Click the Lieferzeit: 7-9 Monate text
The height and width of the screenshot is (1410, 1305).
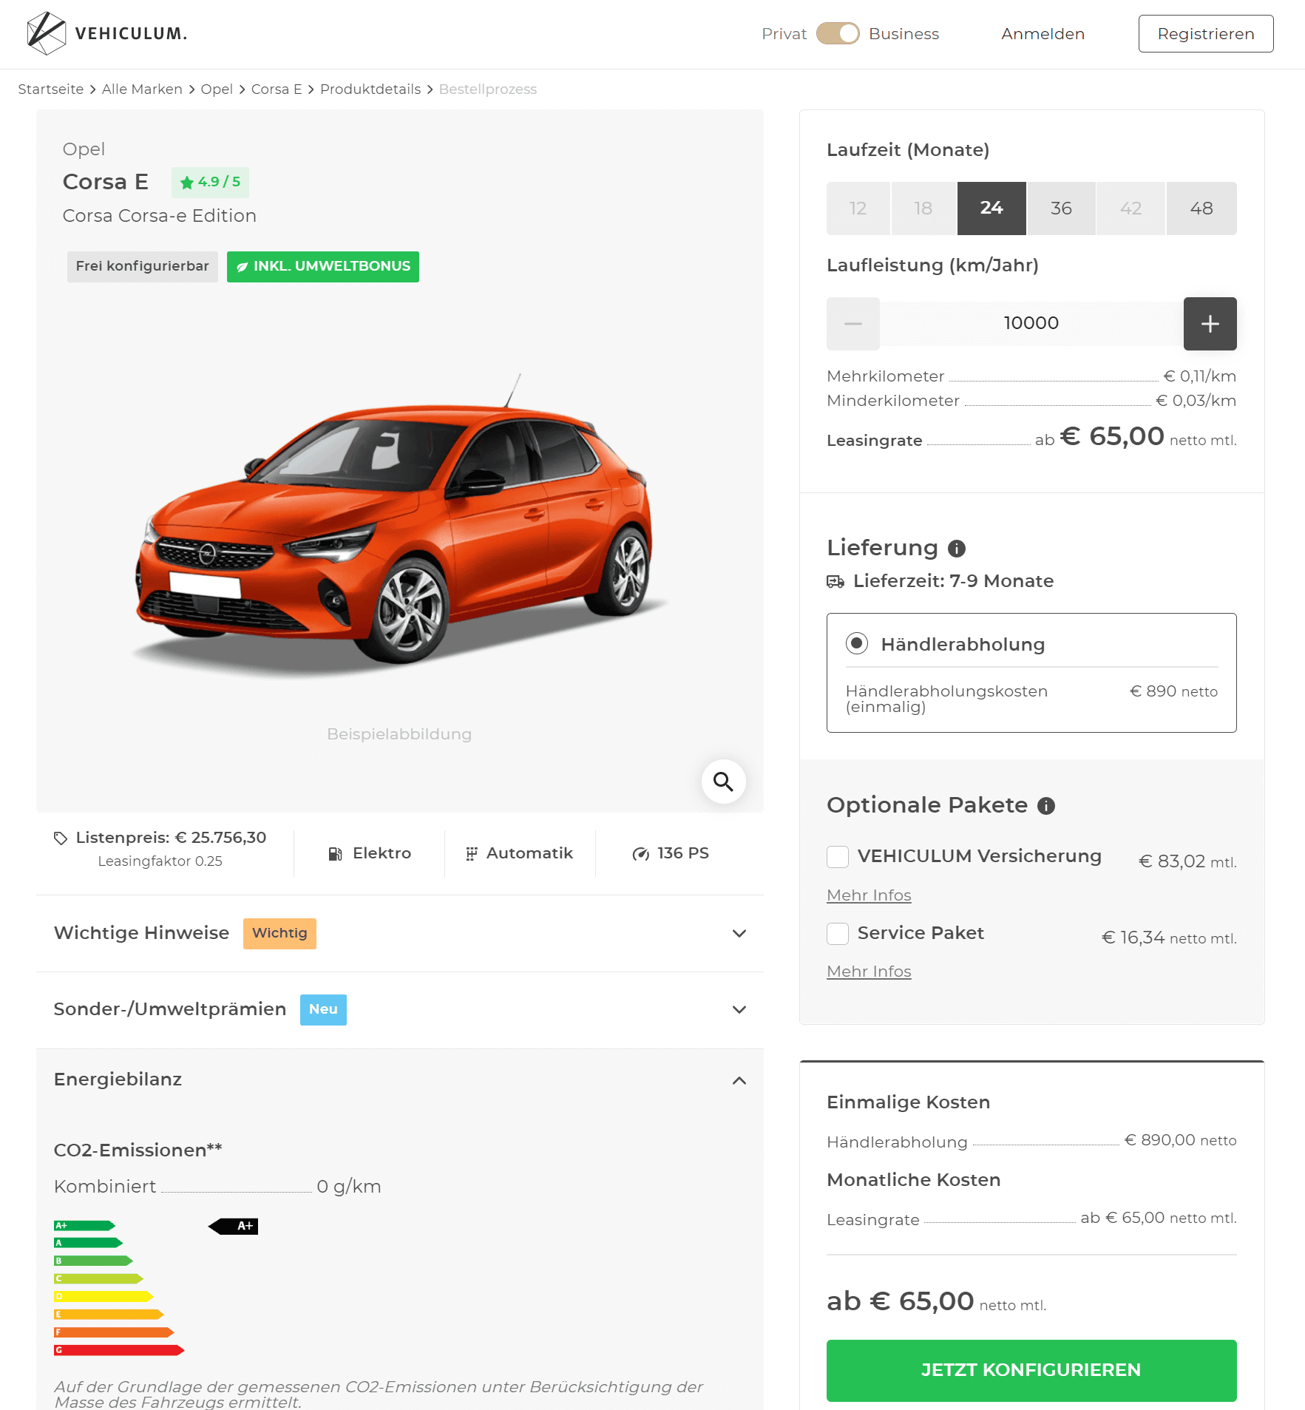coord(953,582)
